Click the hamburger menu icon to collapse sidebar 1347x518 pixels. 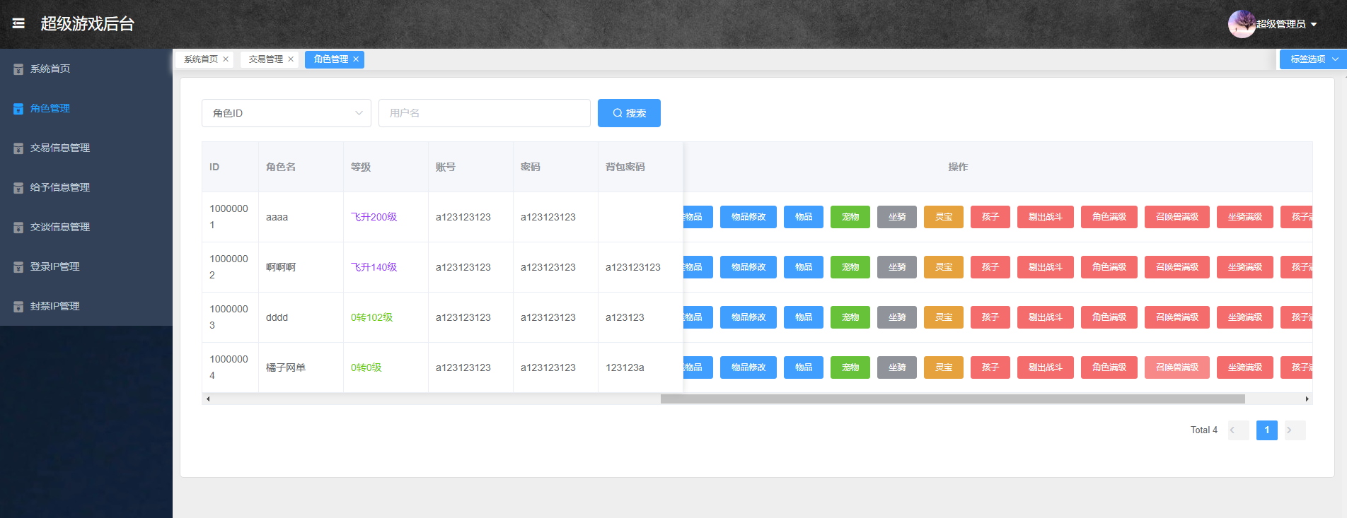(x=18, y=24)
